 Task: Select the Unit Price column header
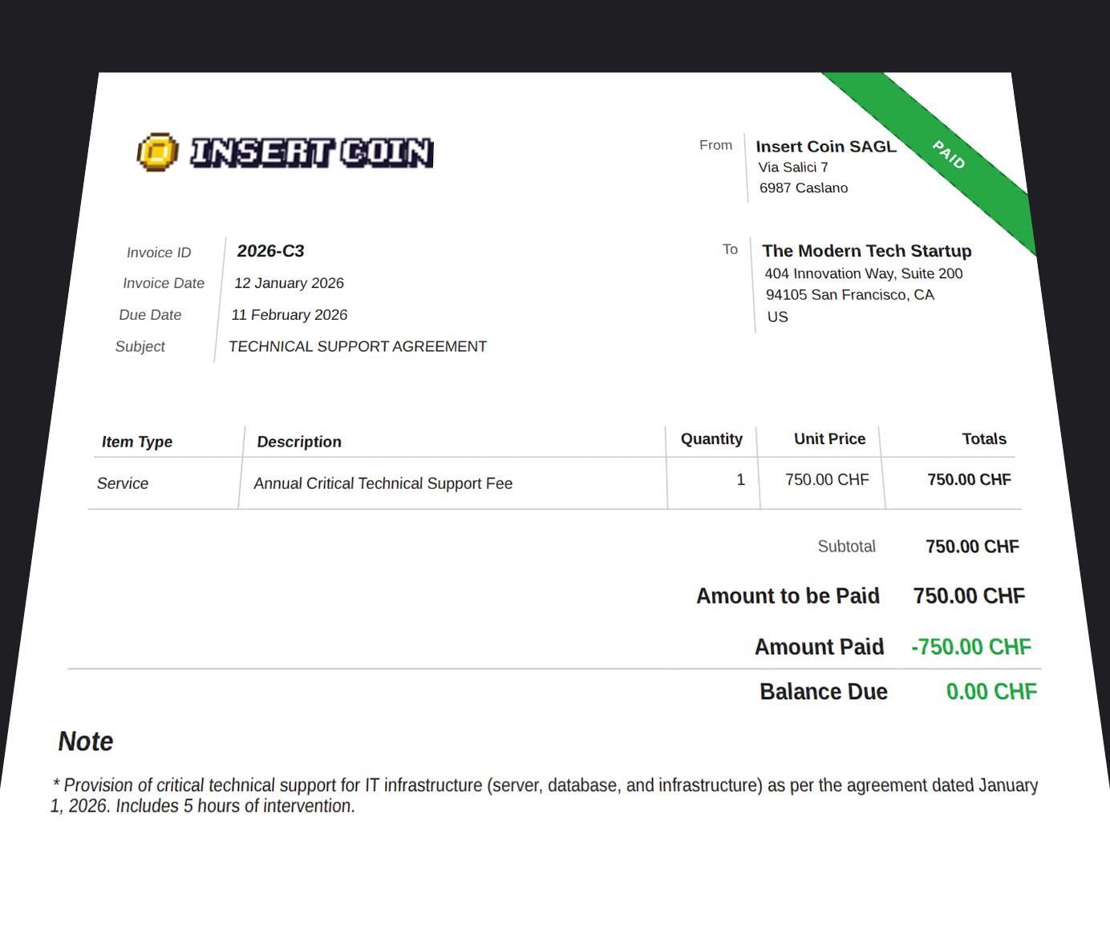pos(829,438)
